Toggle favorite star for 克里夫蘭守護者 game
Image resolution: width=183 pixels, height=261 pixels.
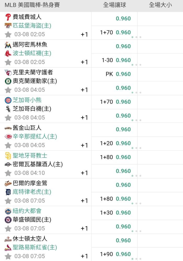click(x=8, y=90)
